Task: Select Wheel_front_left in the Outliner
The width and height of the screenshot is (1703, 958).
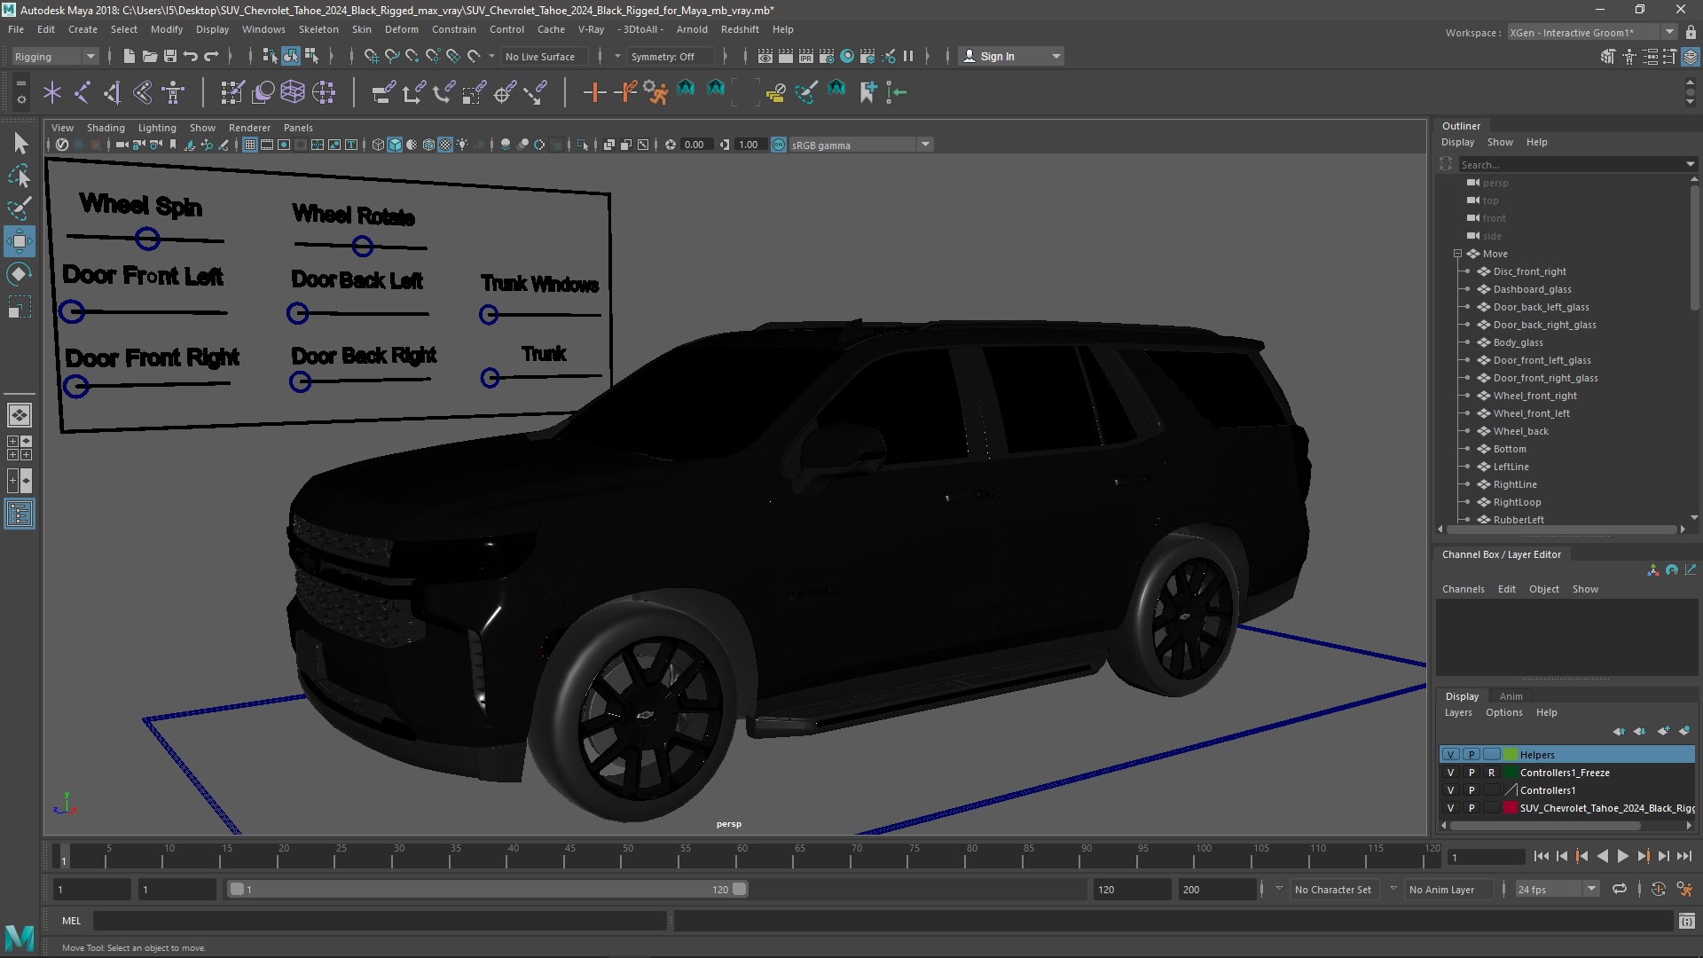Action: (x=1531, y=413)
